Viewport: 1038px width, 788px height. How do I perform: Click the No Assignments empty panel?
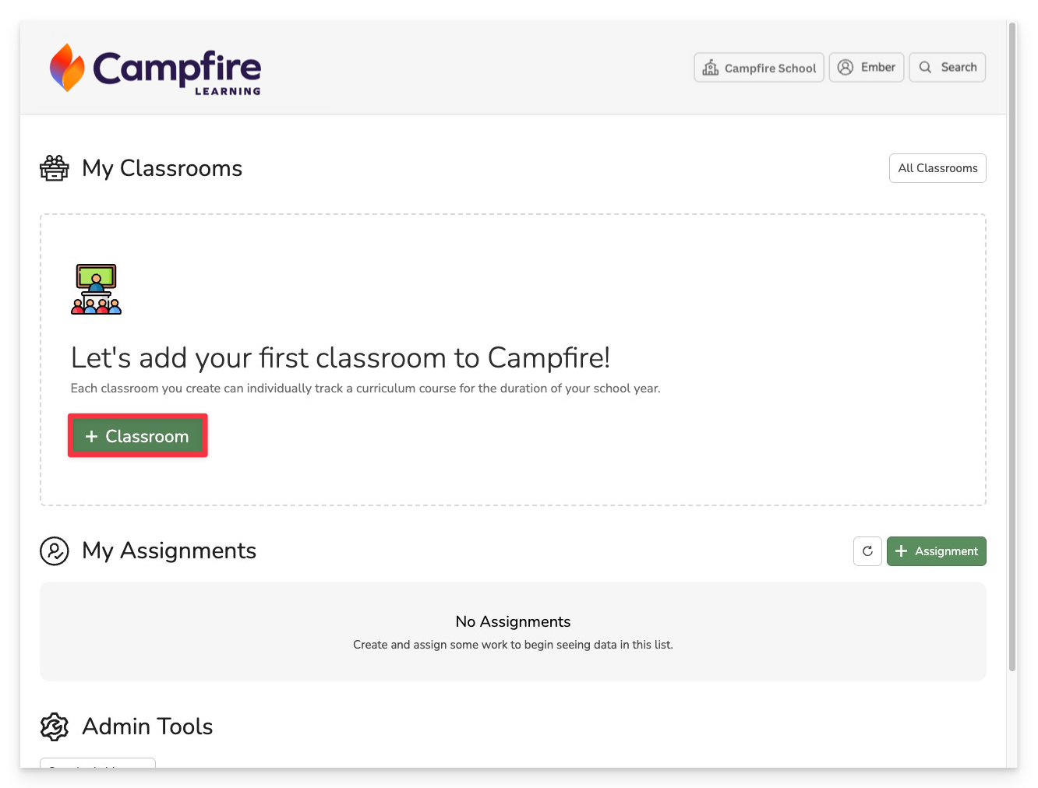pyautogui.click(x=513, y=631)
